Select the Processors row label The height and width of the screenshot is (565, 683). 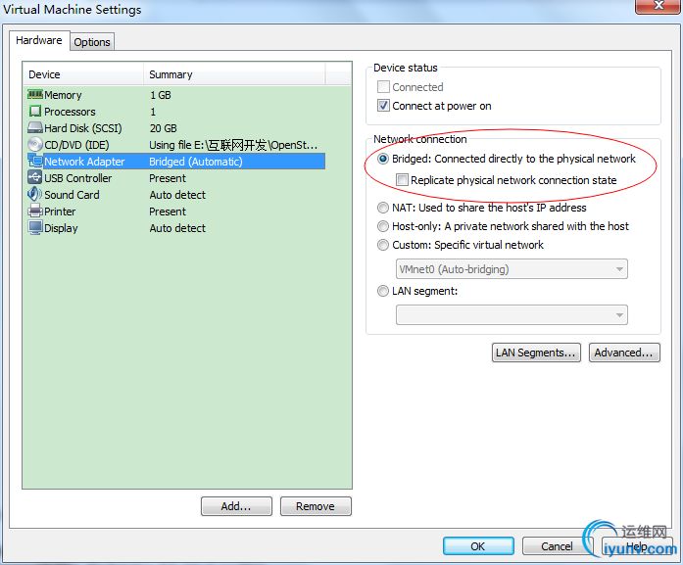coord(70,112)
